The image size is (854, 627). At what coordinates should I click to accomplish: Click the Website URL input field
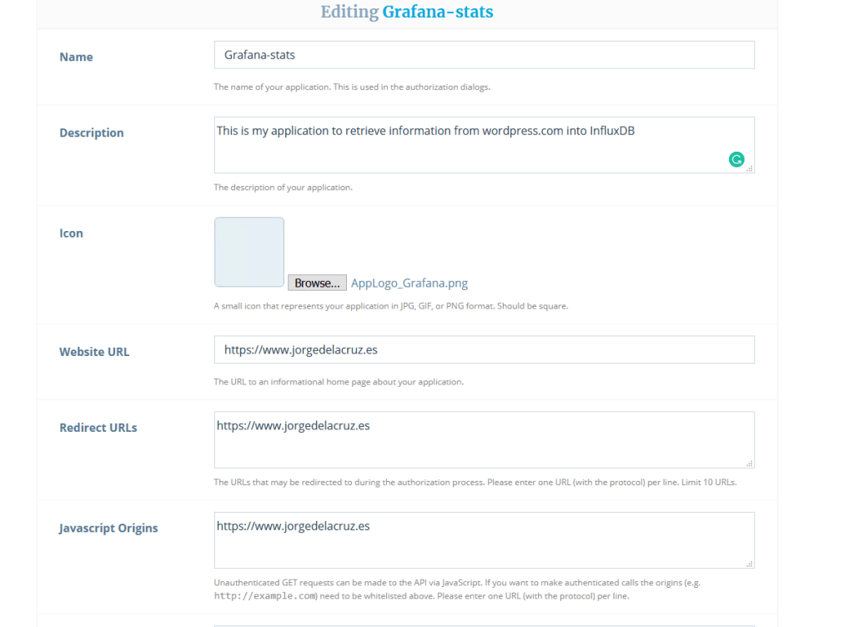tap(485, 350)
